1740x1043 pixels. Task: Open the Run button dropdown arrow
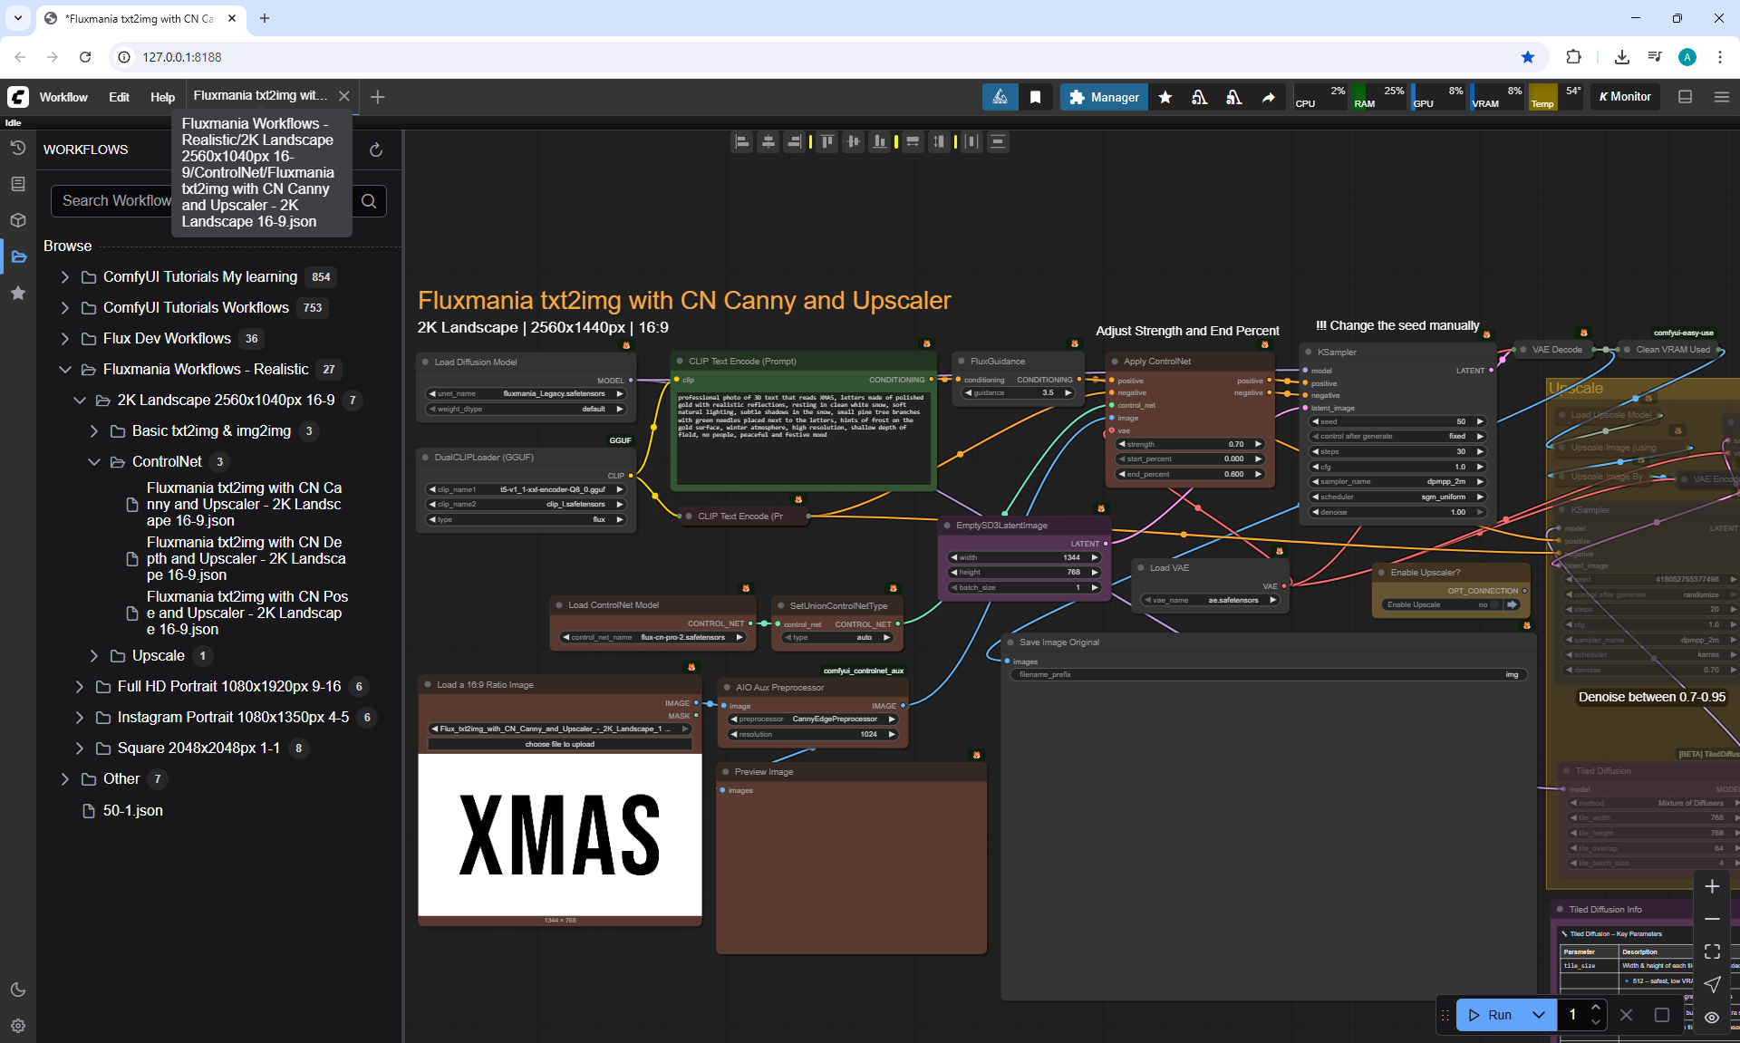(1539, 1015)
